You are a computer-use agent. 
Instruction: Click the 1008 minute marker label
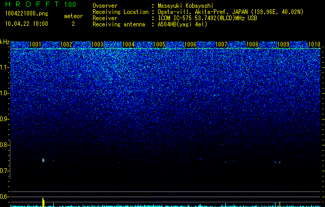click(253, 45)
